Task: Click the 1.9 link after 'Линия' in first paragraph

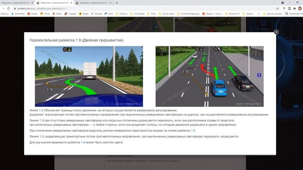Action: (41, 110)
